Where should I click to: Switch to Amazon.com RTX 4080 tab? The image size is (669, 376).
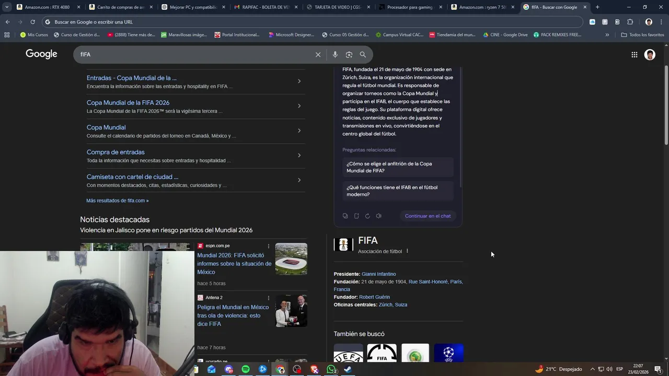click(x=47, y=7)
